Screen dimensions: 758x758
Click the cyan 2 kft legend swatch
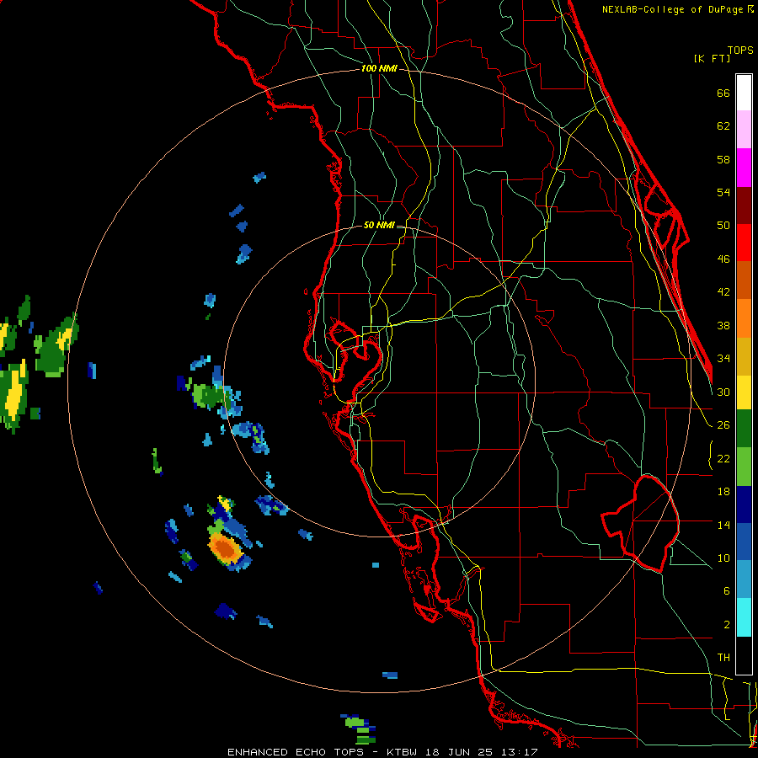tap(744, 618)
